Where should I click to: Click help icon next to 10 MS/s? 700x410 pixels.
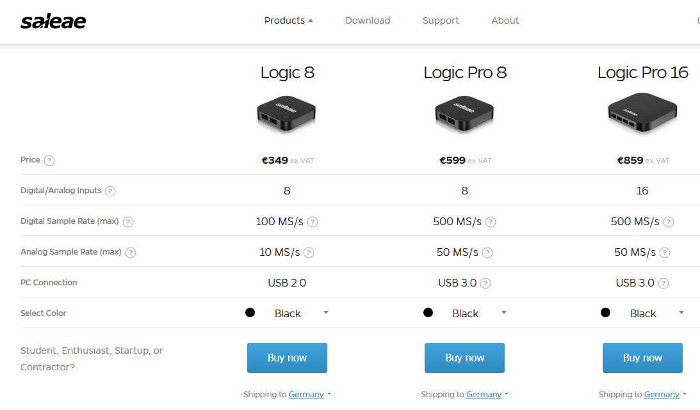(309, 253)
